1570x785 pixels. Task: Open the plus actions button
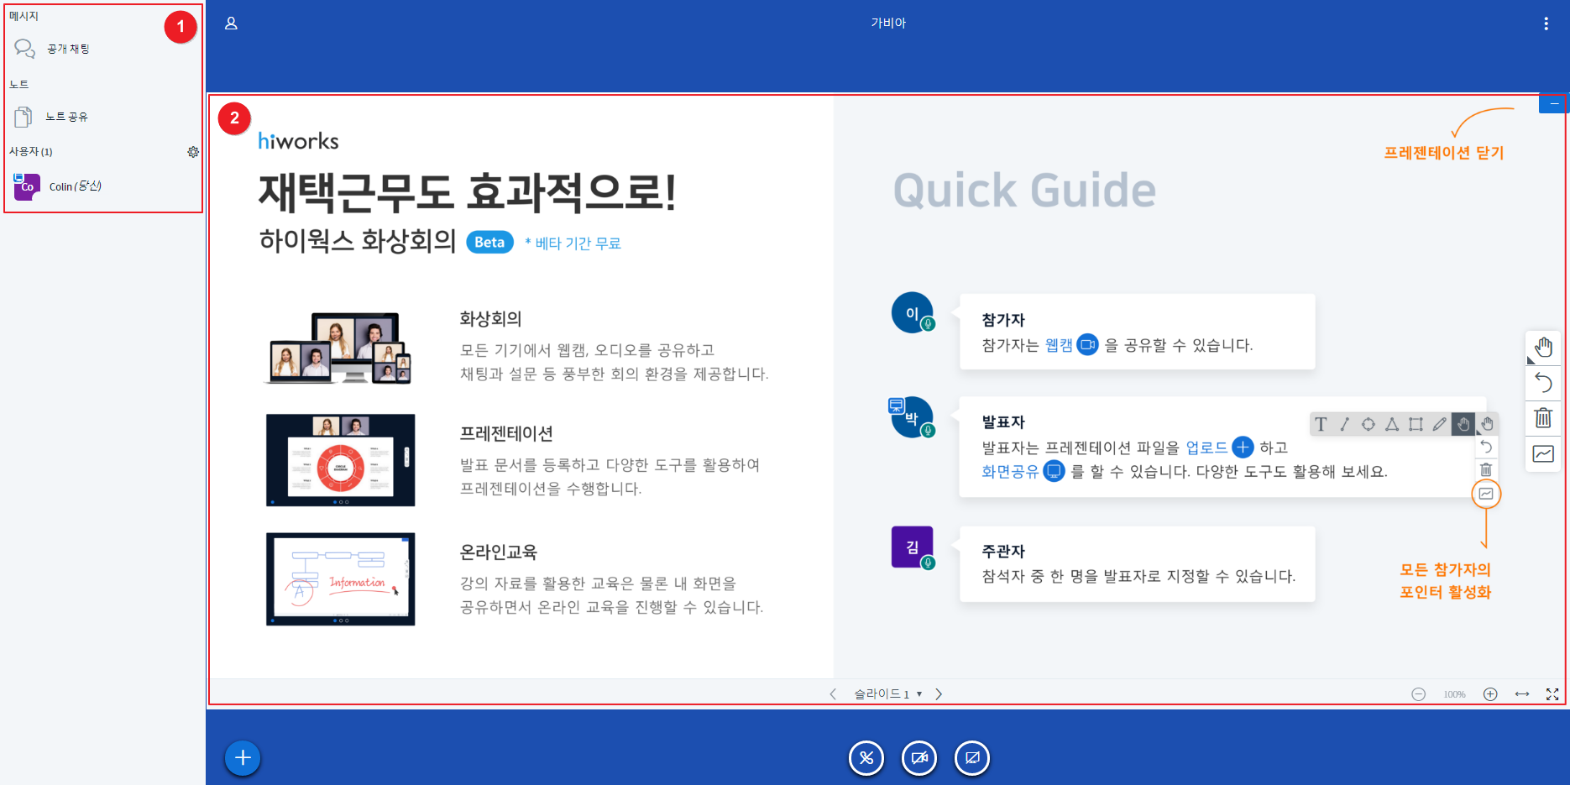pos(243,758)
